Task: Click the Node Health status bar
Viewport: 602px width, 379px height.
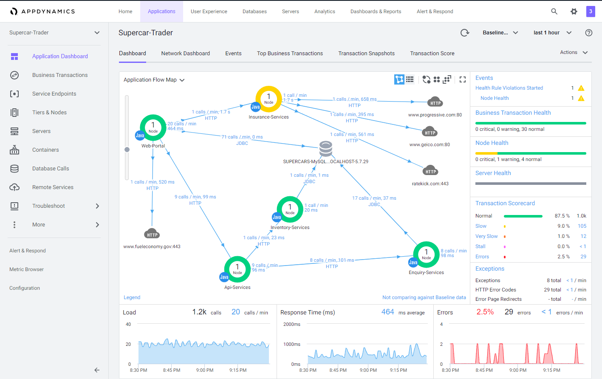Action: point(531,153)
